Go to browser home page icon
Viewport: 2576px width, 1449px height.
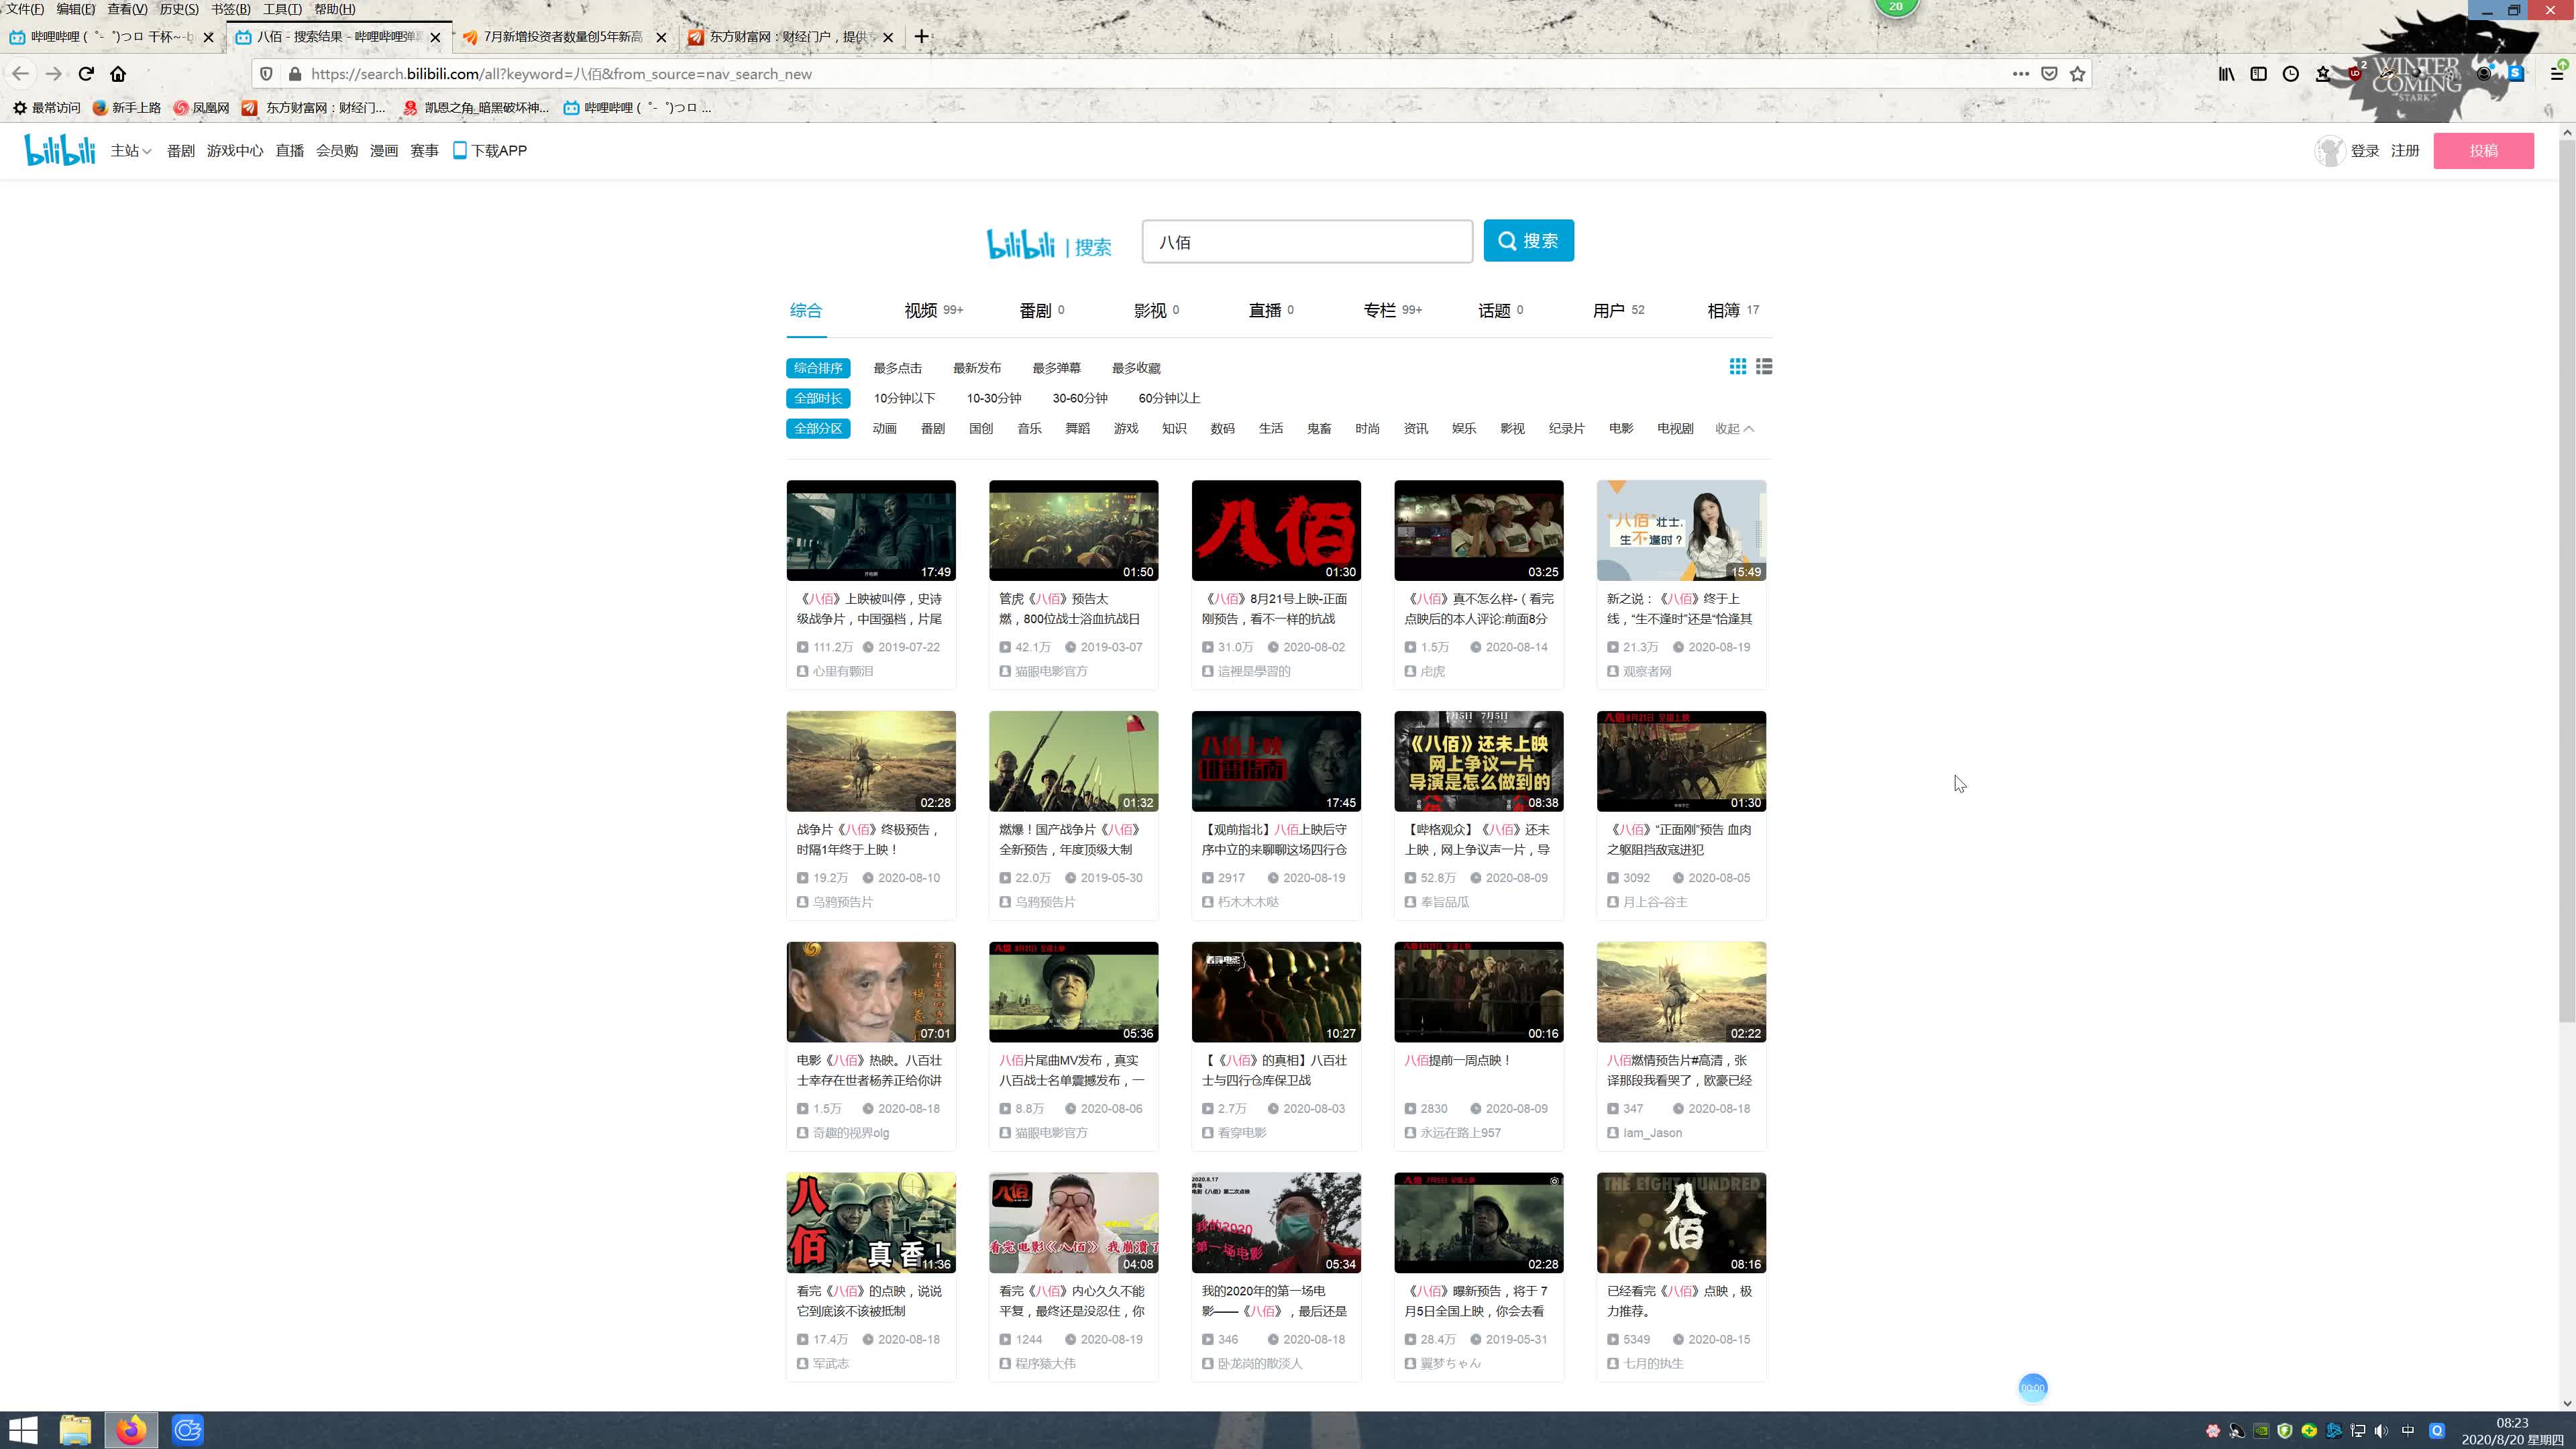coord(118,74)
